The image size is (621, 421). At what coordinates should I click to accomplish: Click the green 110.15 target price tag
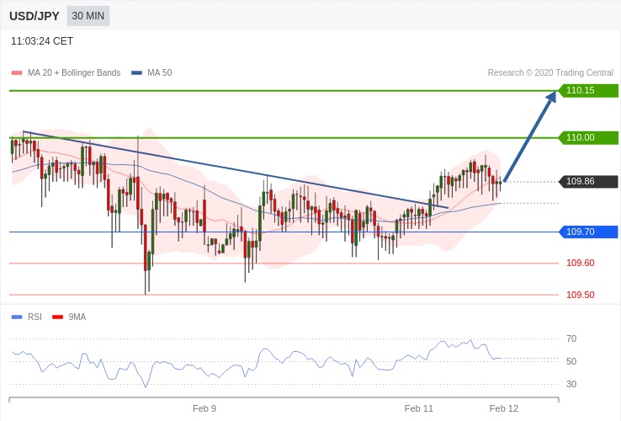coord(588,91)
